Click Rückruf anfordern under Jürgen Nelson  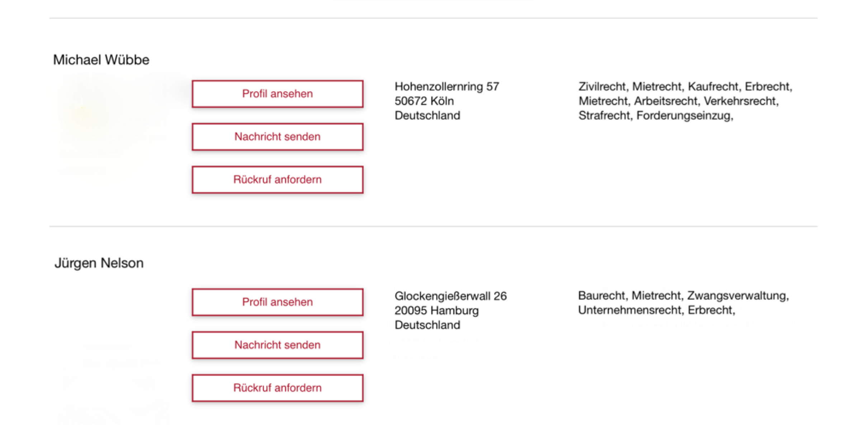pos(277,388)
